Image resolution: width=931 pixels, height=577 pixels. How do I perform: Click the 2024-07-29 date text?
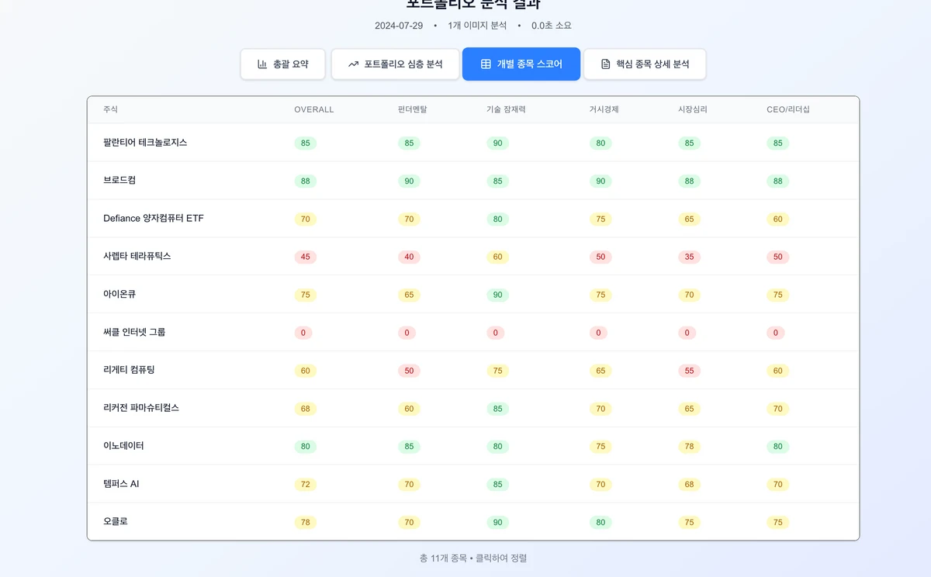click(399, 26)
